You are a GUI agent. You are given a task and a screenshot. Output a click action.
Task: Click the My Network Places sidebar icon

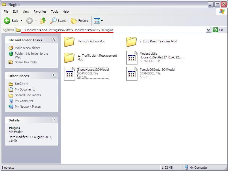click(11, 107)
